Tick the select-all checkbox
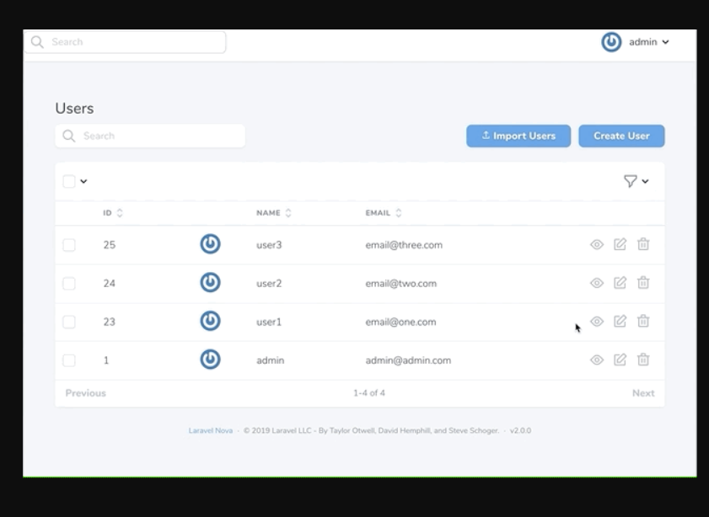 [69, 182]
